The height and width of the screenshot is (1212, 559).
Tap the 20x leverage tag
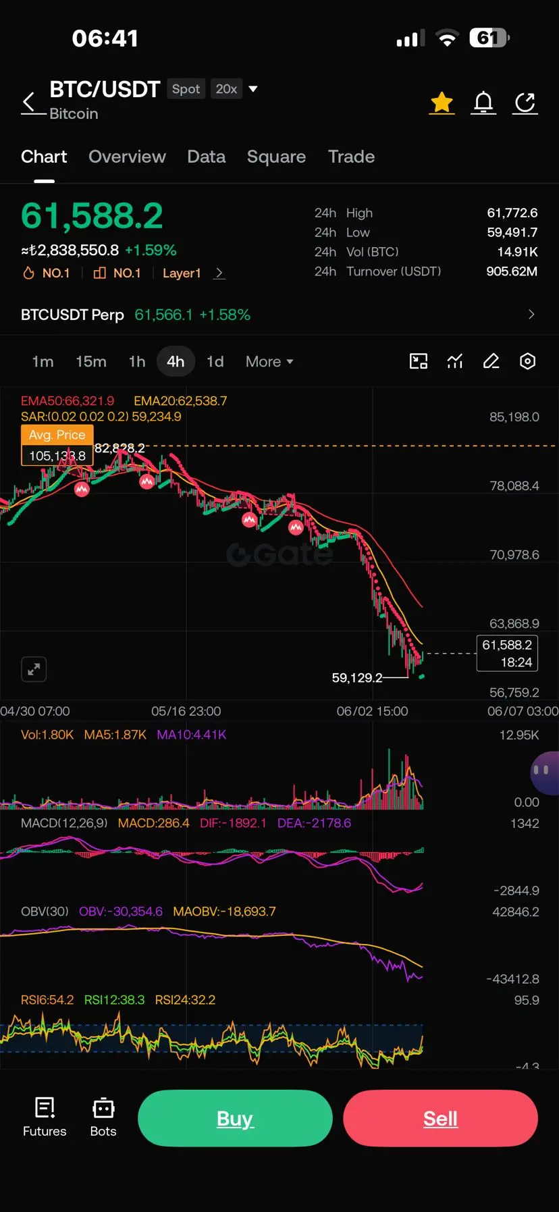(x=226, y=89)
